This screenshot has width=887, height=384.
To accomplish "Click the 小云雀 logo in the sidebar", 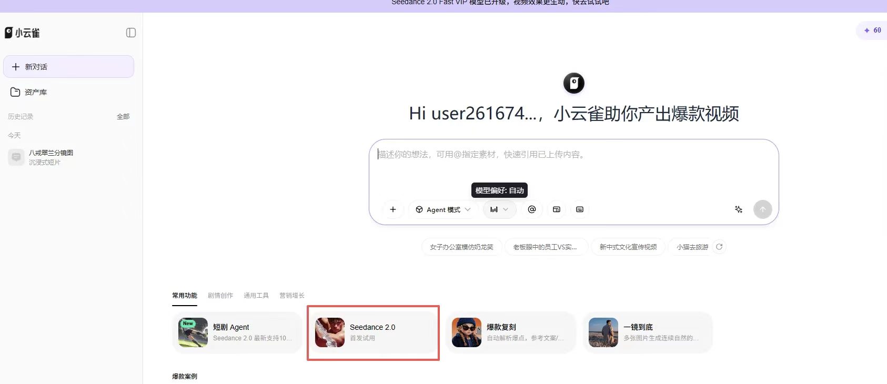I will pos(22,33).
